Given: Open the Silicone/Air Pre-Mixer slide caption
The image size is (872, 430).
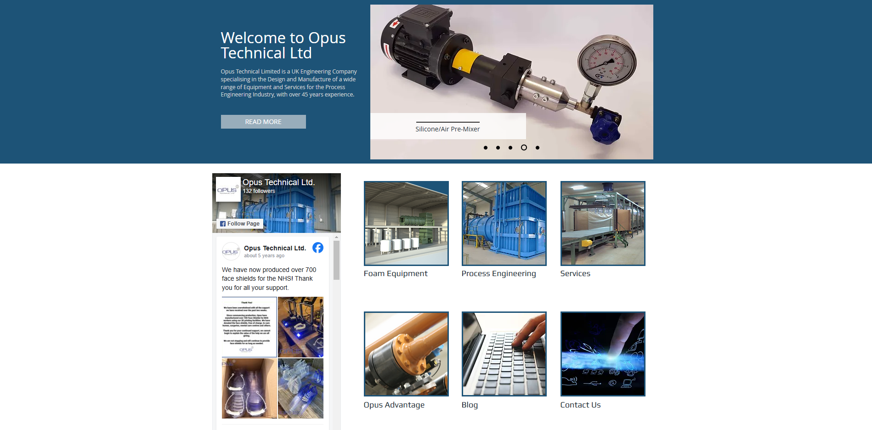Looking at the screenshot, I should (x=447, y=129).
